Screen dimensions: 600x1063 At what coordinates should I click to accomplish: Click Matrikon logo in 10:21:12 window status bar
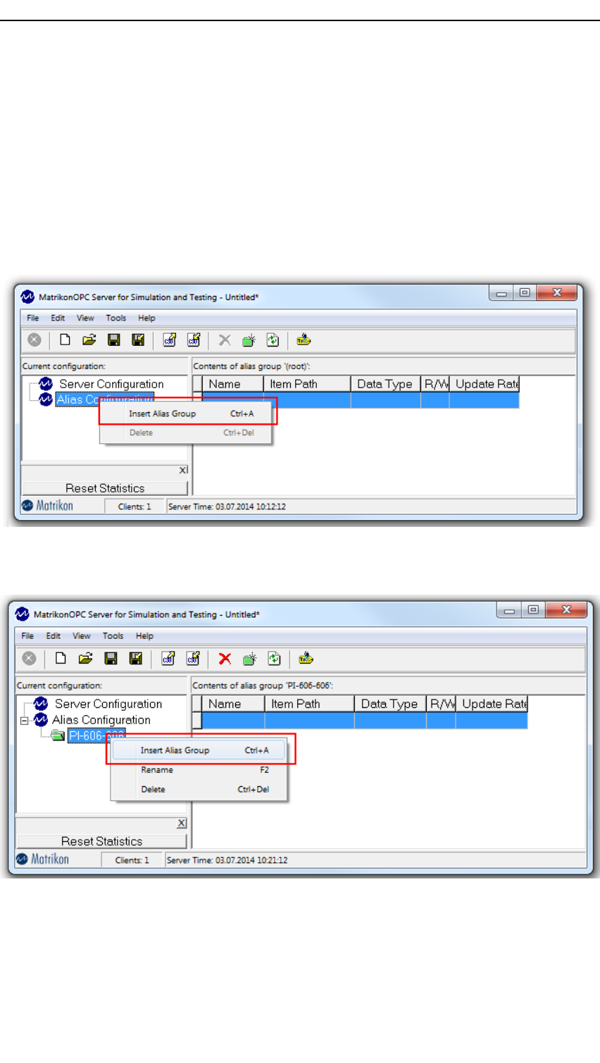pos(43,859)
